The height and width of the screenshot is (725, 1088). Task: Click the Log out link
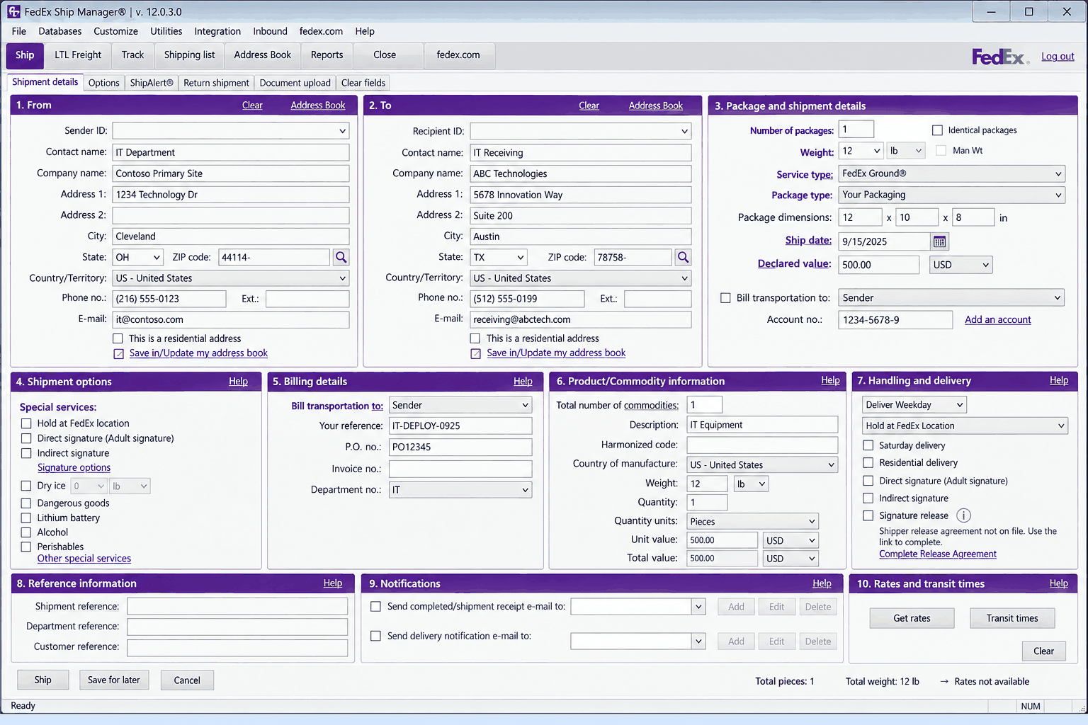tap(1058, 57)
